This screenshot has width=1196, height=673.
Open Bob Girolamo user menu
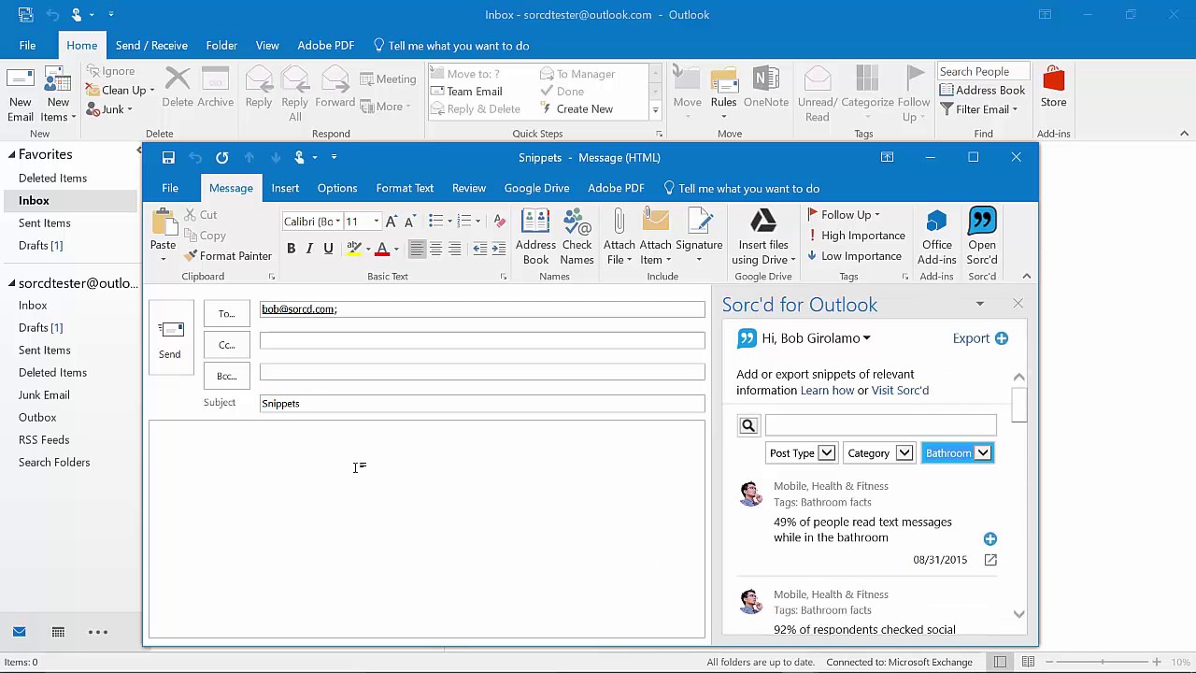click(816, 338)
